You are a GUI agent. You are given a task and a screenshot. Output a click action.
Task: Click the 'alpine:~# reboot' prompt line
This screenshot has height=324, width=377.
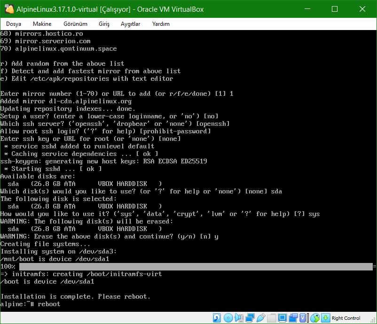click(30, 304)
